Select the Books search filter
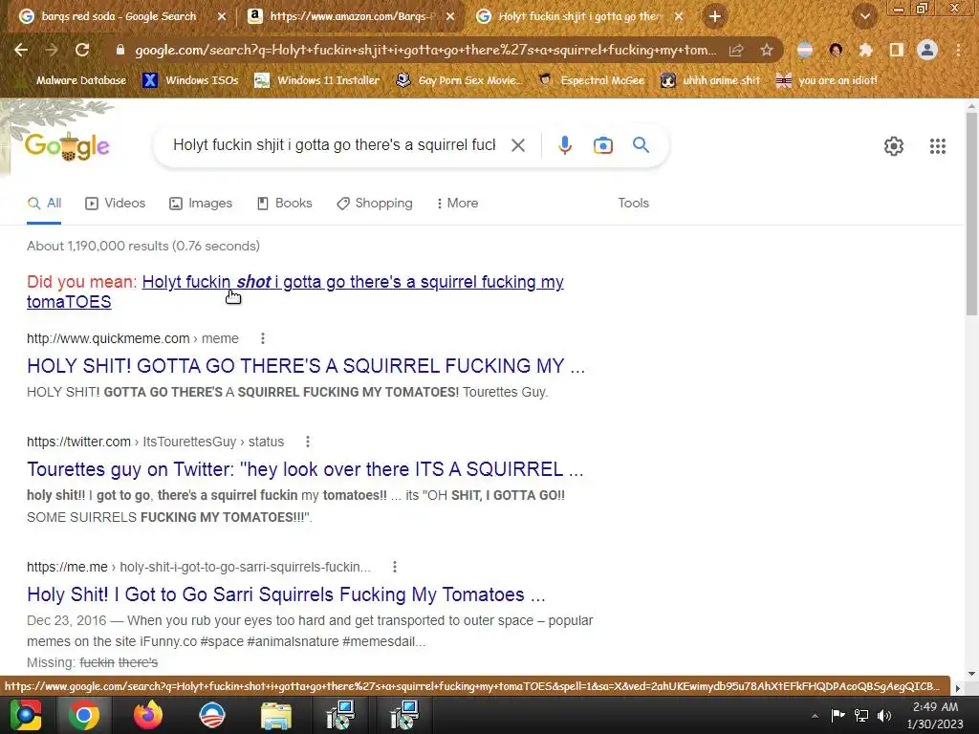 tap(285, 204)
